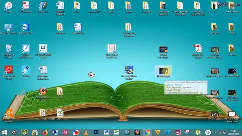This screenshot has width=242, height=136.
Task: Show hidden system tray icons
Action: tap(215, 133)
